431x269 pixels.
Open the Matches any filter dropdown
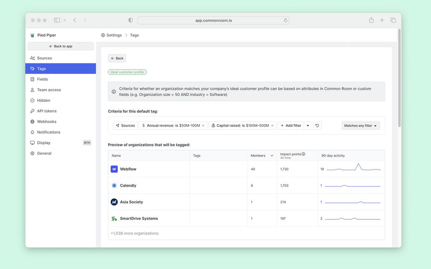tap(360, 125)
